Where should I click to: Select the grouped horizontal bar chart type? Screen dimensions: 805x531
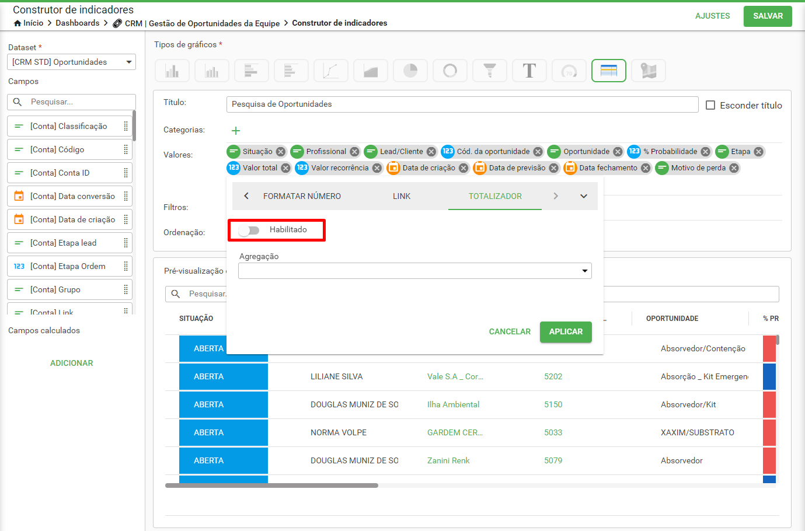click(x=291, y=71)
